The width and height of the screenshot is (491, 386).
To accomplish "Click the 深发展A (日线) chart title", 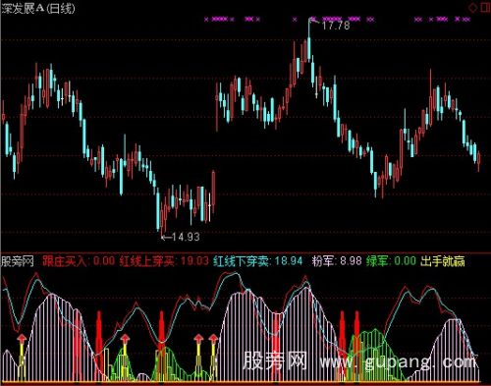I will [x=38, y=9].
